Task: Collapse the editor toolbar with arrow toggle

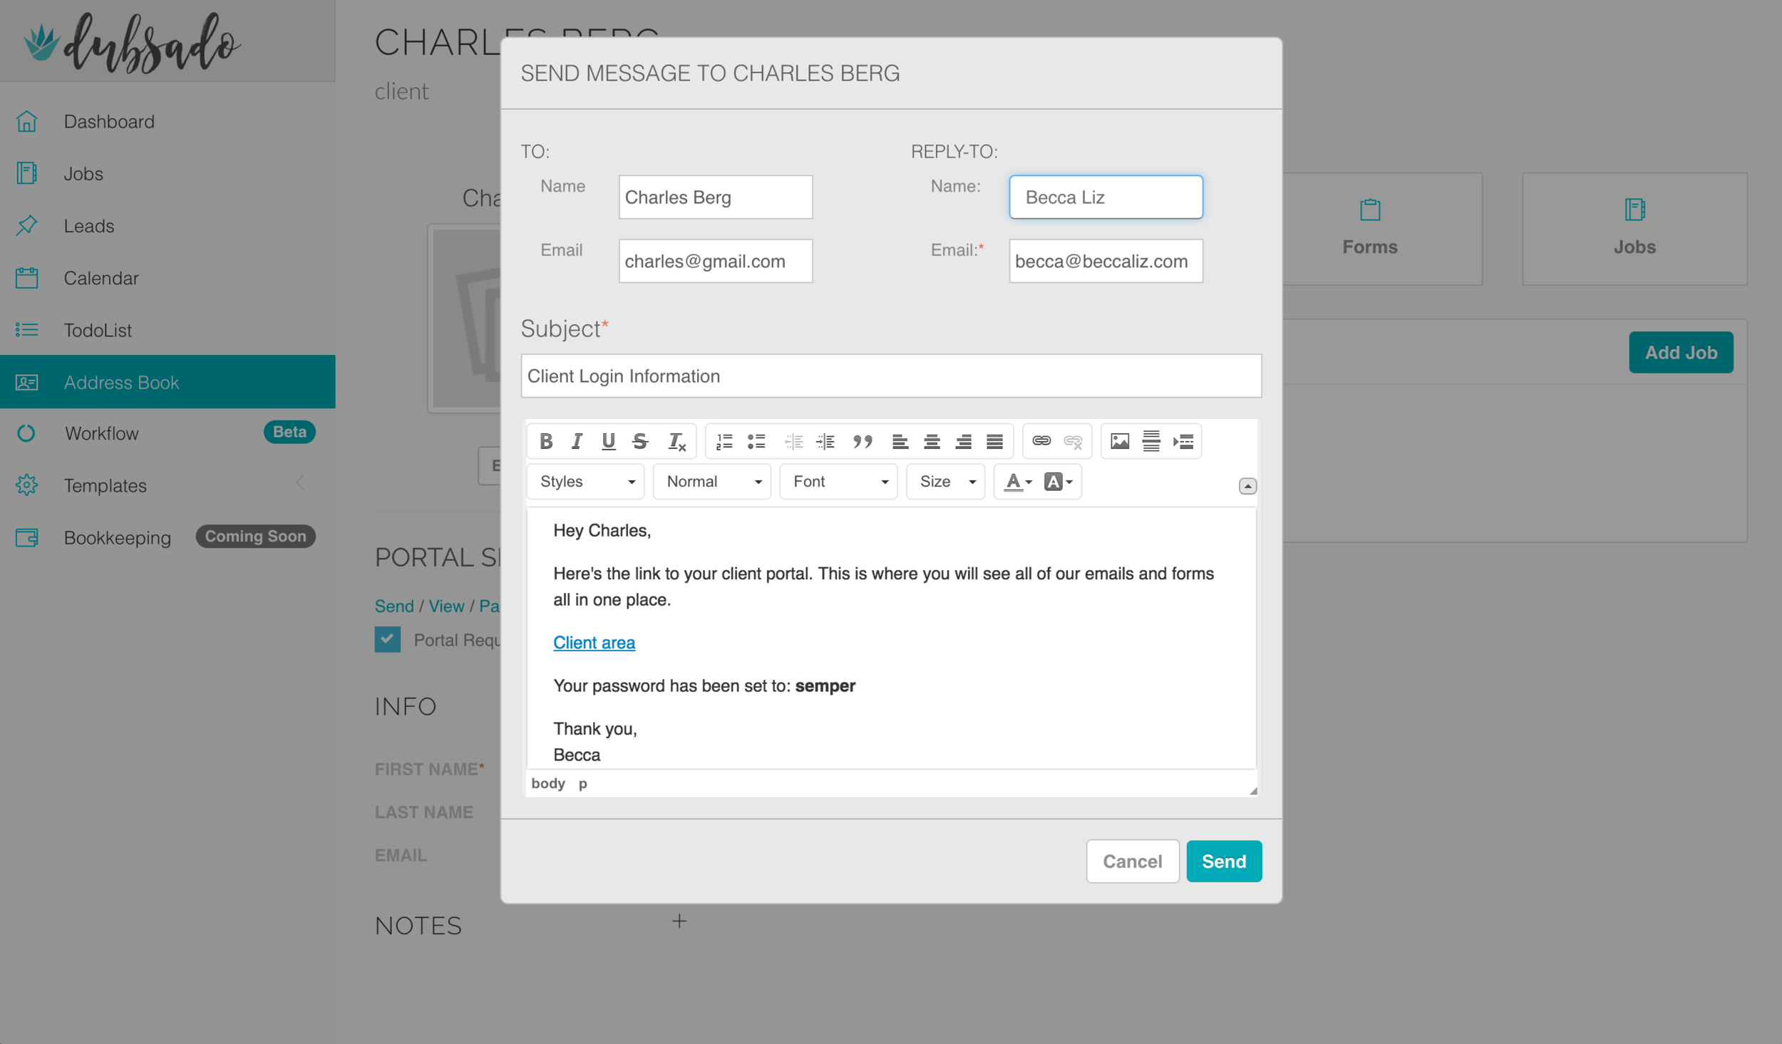Action: point(1247,486)
